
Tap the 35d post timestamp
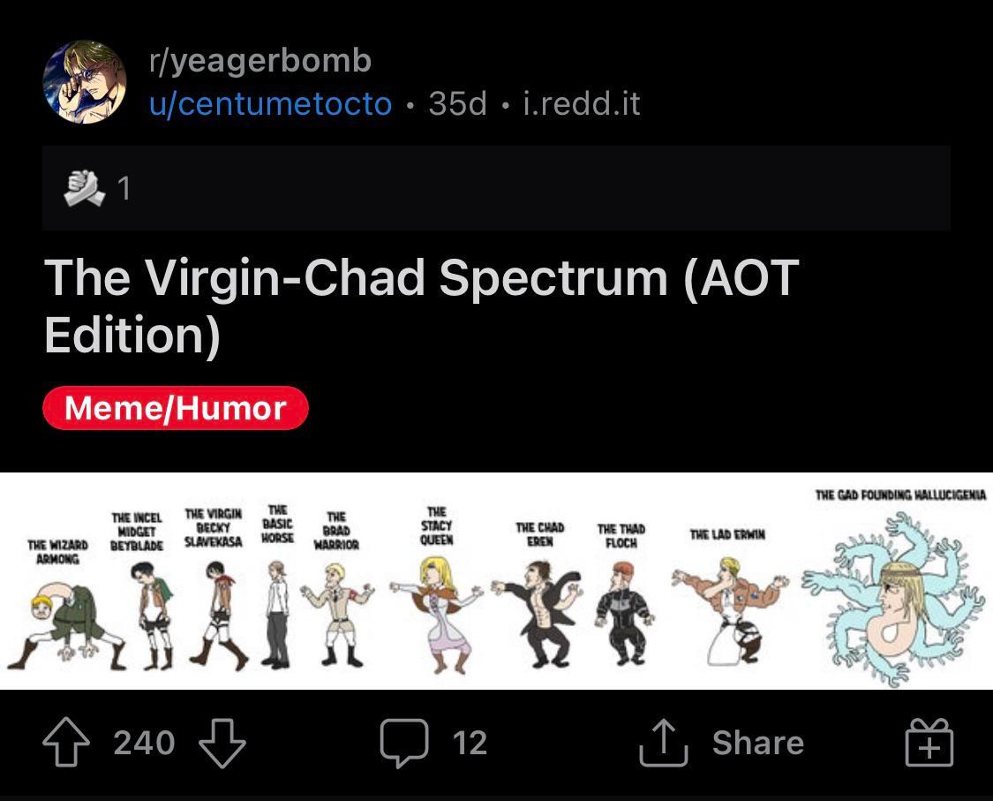point(457,104)
